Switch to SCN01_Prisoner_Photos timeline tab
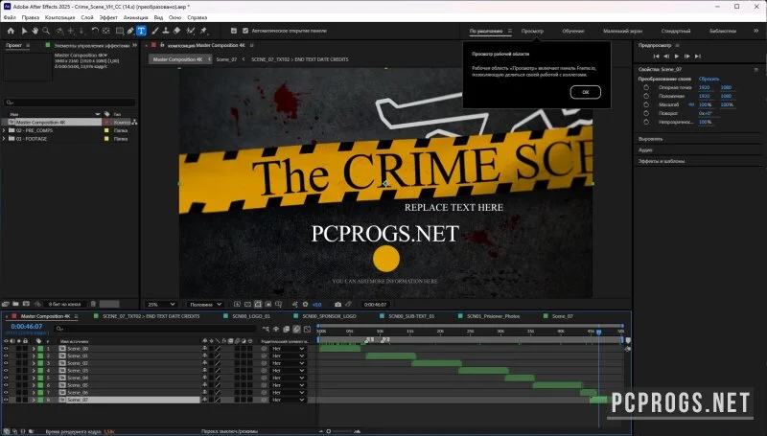Image resolution: width=767 pixels, height=436 pixels. pos(493,316)
